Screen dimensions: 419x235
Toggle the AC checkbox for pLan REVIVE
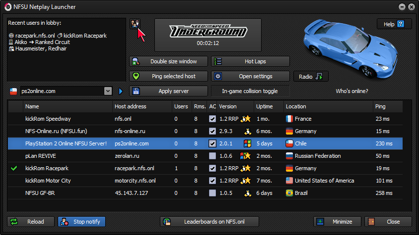point(212,156)
